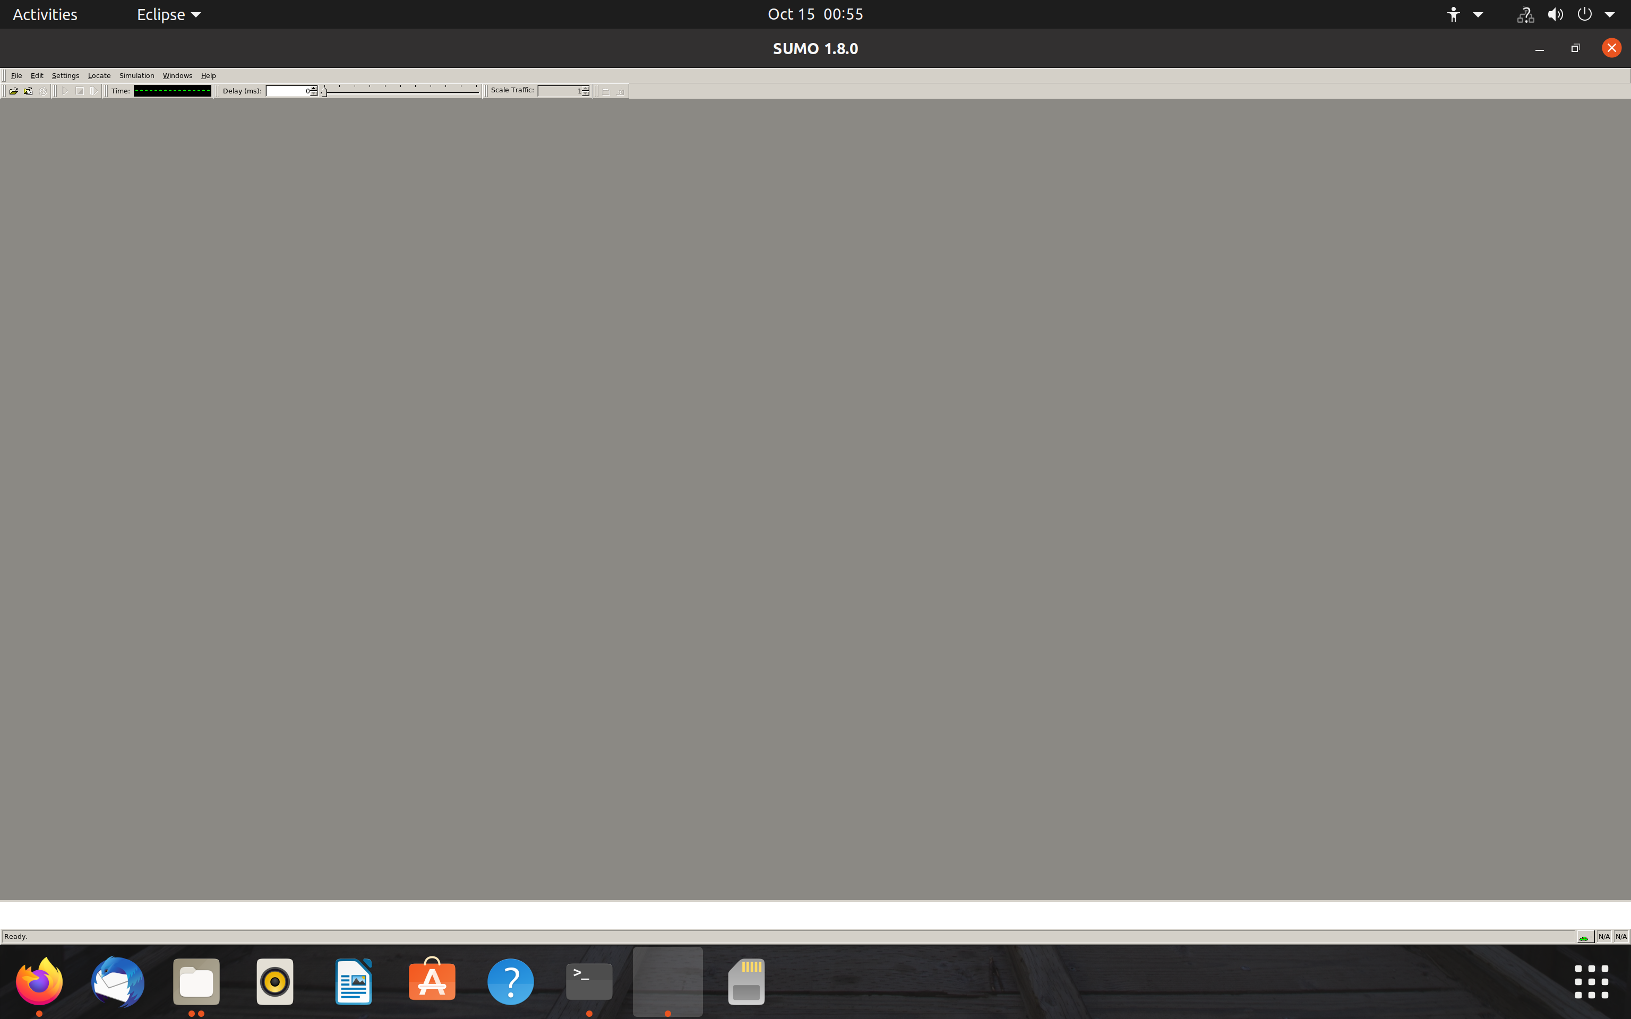1631x1019 pixels.
Task: Open the power system menu
Action: [1584, 14]
